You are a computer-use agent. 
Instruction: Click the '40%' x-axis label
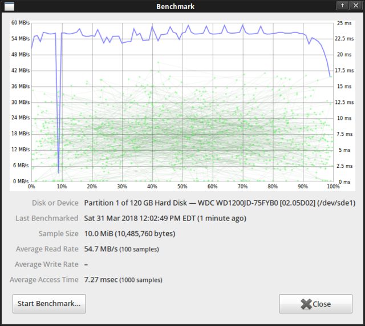point(152,187)
